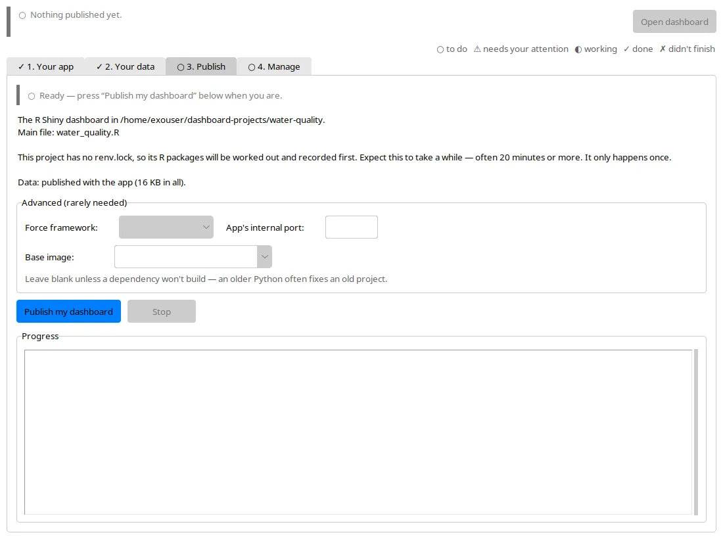
Task: Click the greyed-out Stop button
Action: click(x=162, y=311)
